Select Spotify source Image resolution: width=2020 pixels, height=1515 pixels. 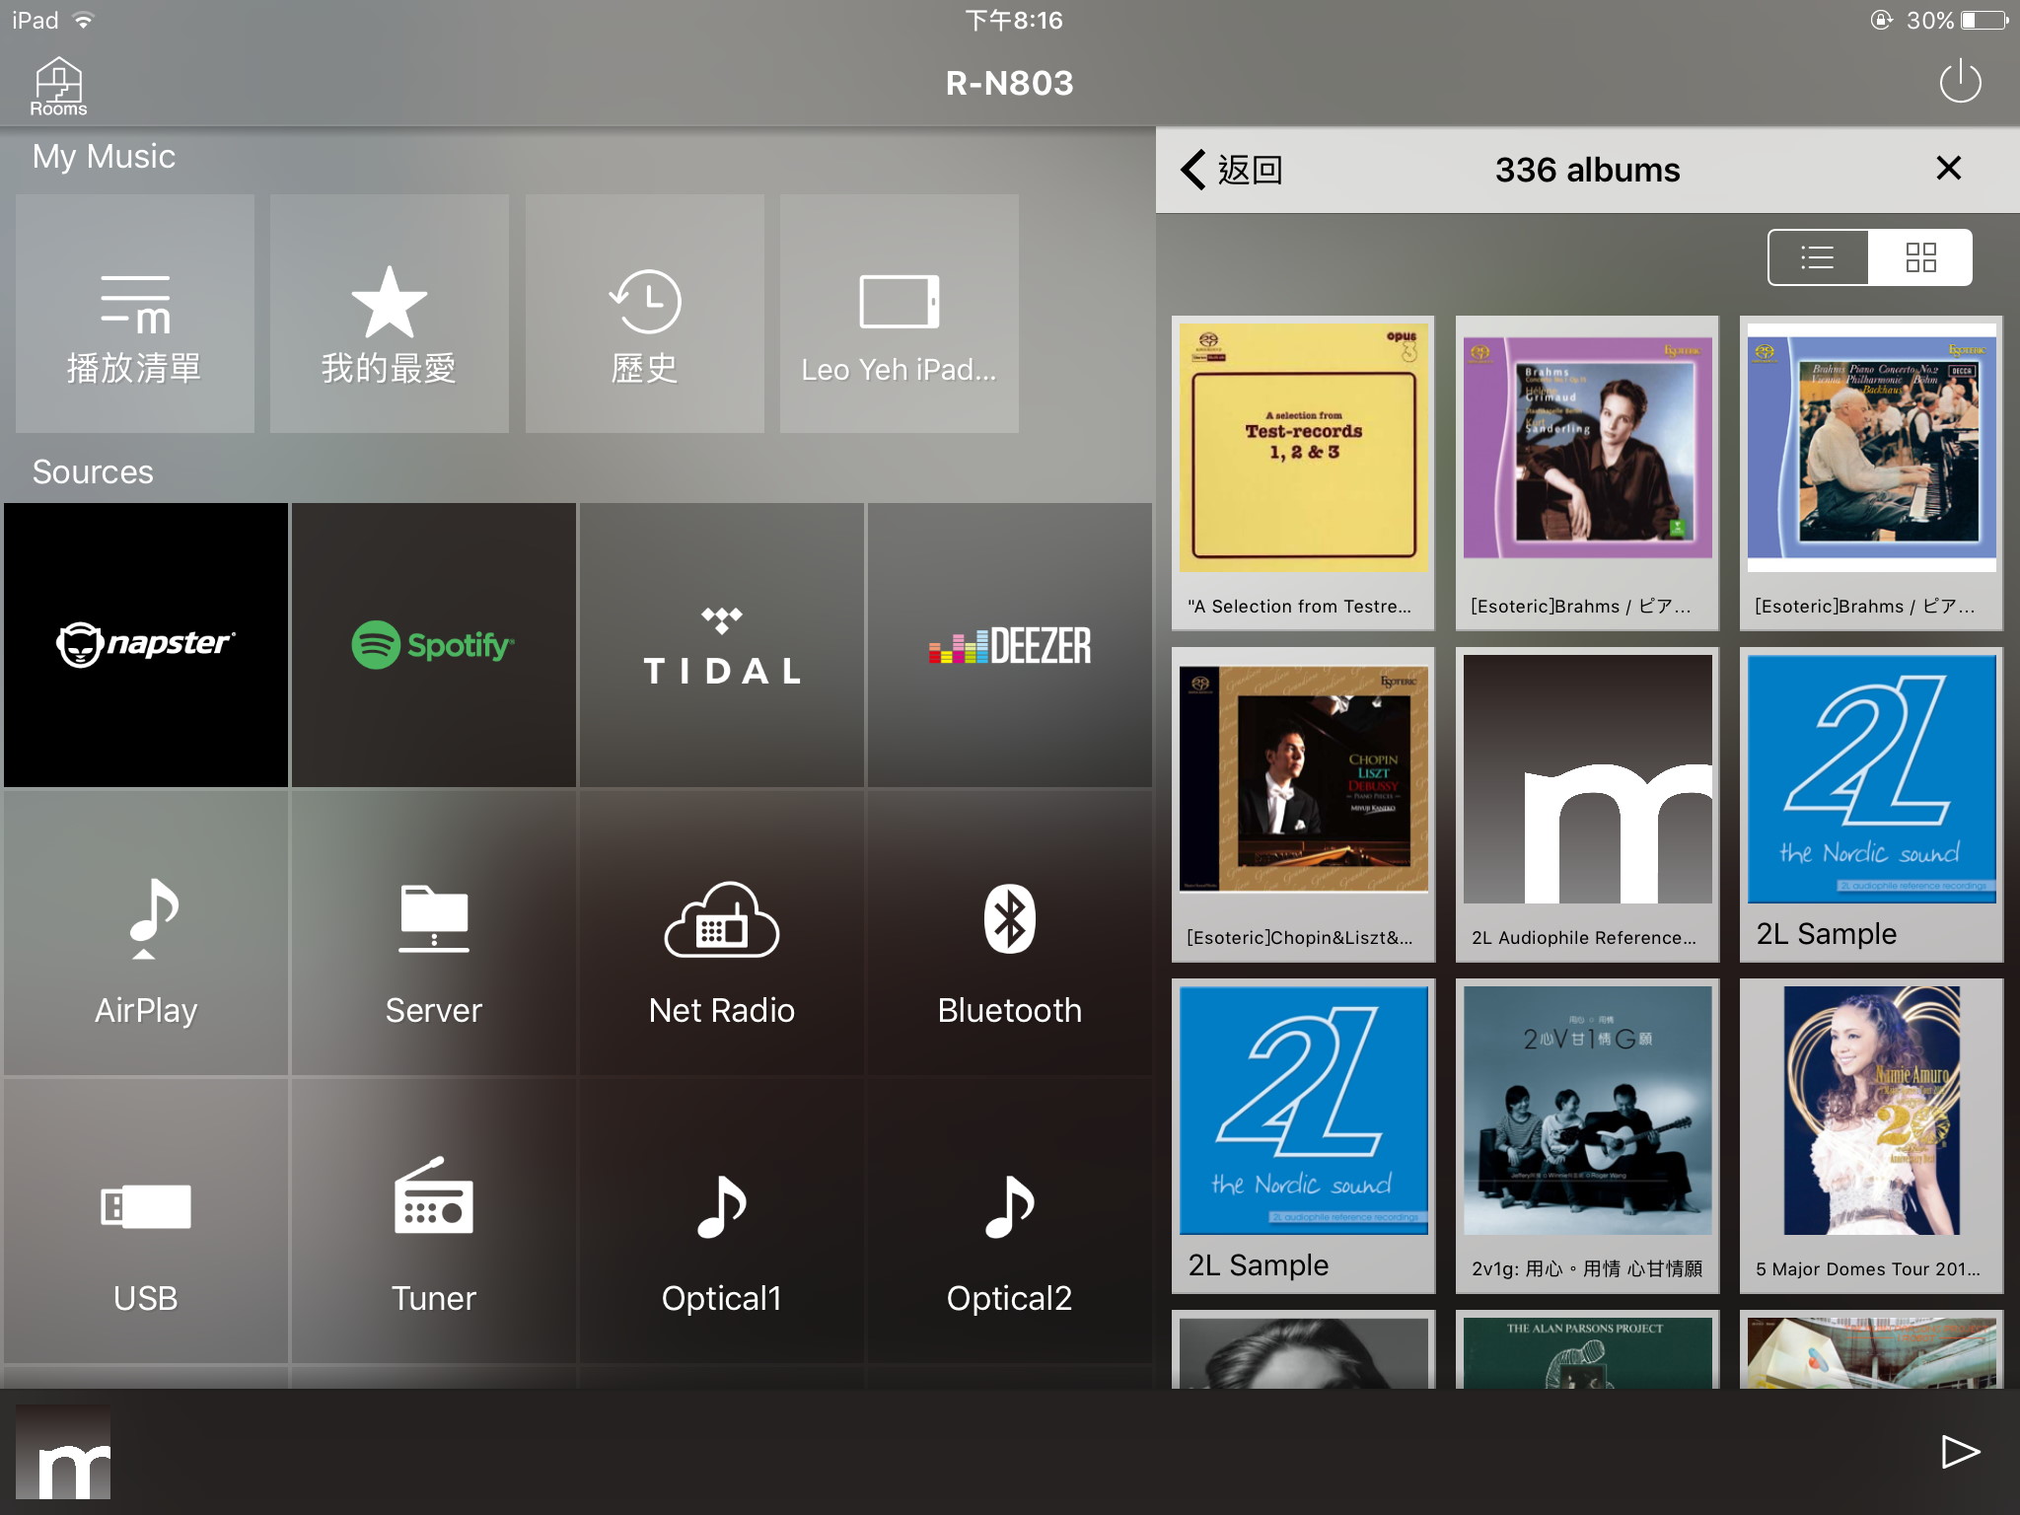click(434, 645)
